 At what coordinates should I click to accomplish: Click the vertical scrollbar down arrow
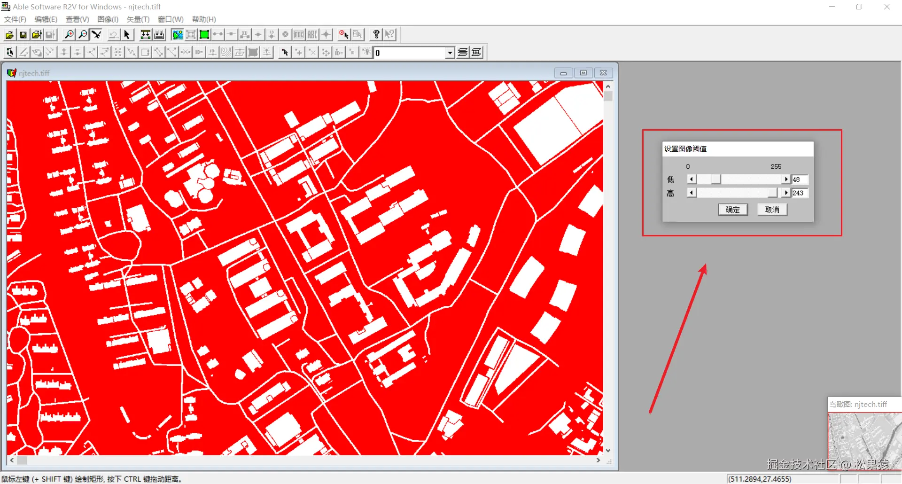608,450
